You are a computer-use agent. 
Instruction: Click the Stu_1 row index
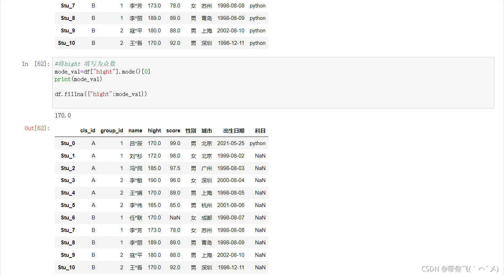pos(68,156)
